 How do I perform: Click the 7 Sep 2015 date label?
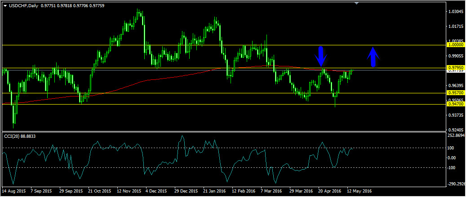coord(41,191)
